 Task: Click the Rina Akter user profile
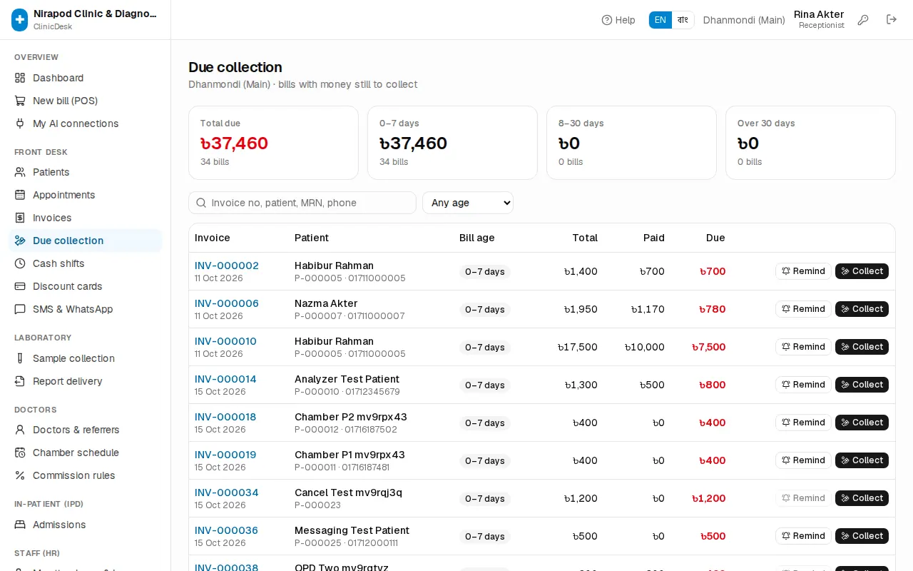pos(819,19)
